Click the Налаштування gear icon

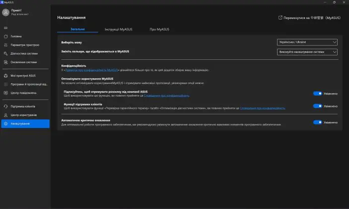tap(6, 123)
